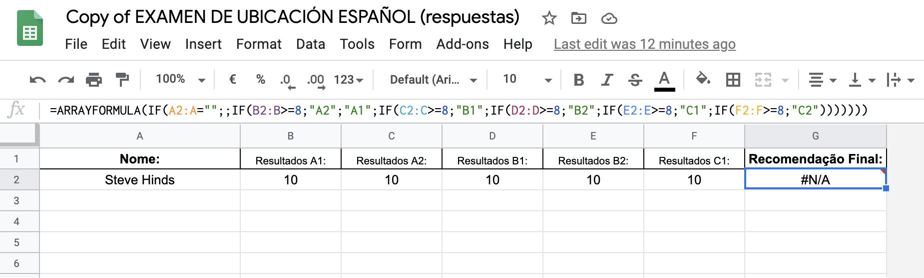Screen dimensions: 924x278
Task: Decrease decimal places
Action: point(287,81)
